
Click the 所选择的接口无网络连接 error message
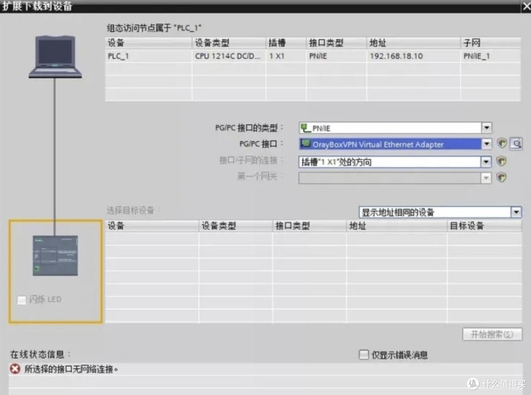pyautogui.click(x=71, y=369)
